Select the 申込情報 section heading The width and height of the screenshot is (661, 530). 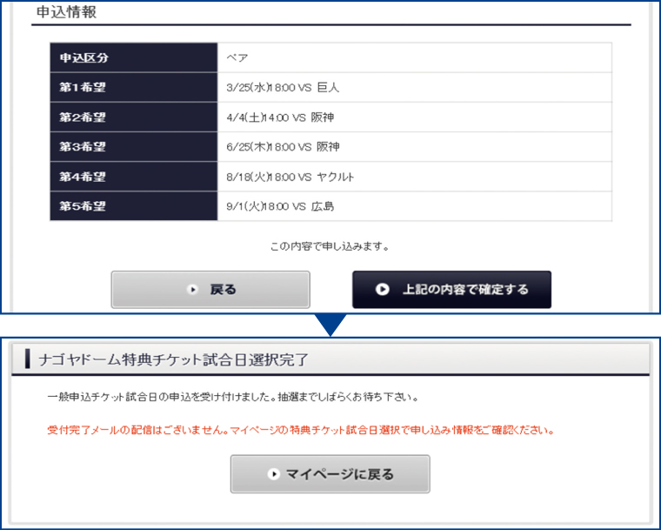67,12
